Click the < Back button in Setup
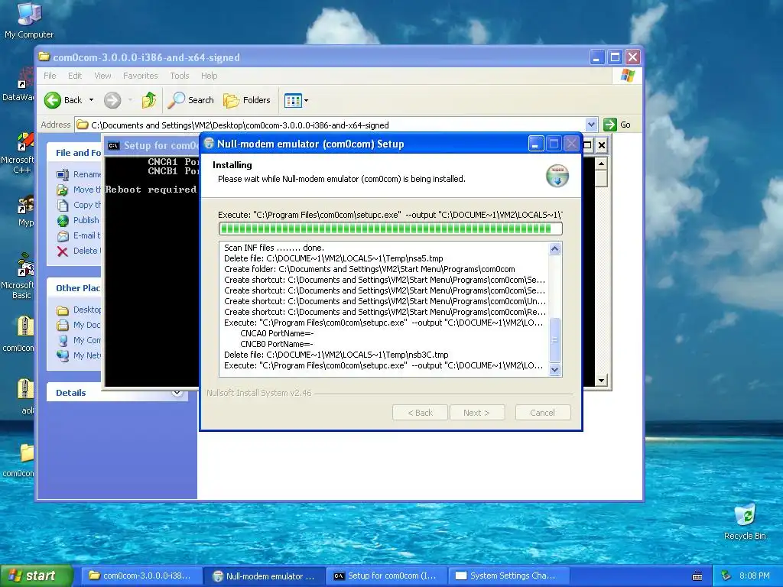The image size is (783, 587). [x=420, y=413]
